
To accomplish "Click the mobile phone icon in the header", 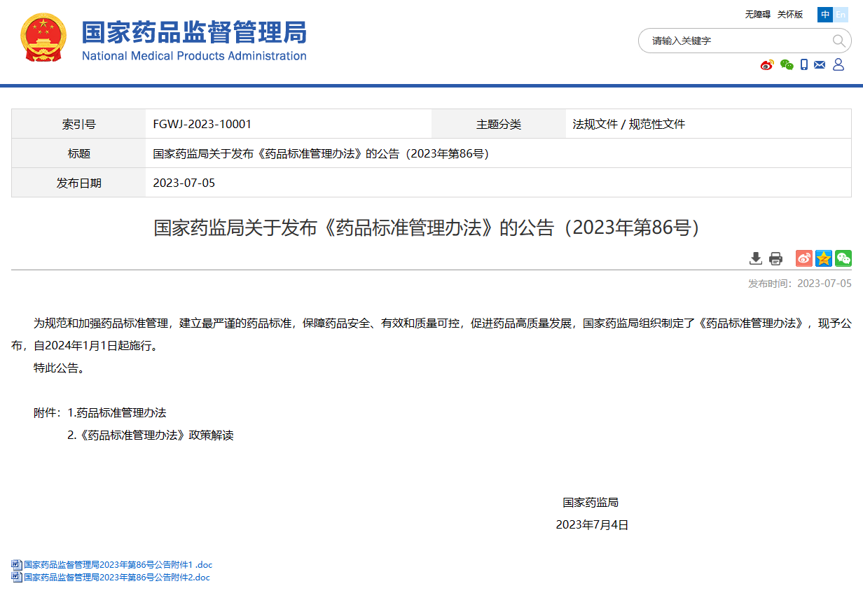I will click(x=803, y=64).
